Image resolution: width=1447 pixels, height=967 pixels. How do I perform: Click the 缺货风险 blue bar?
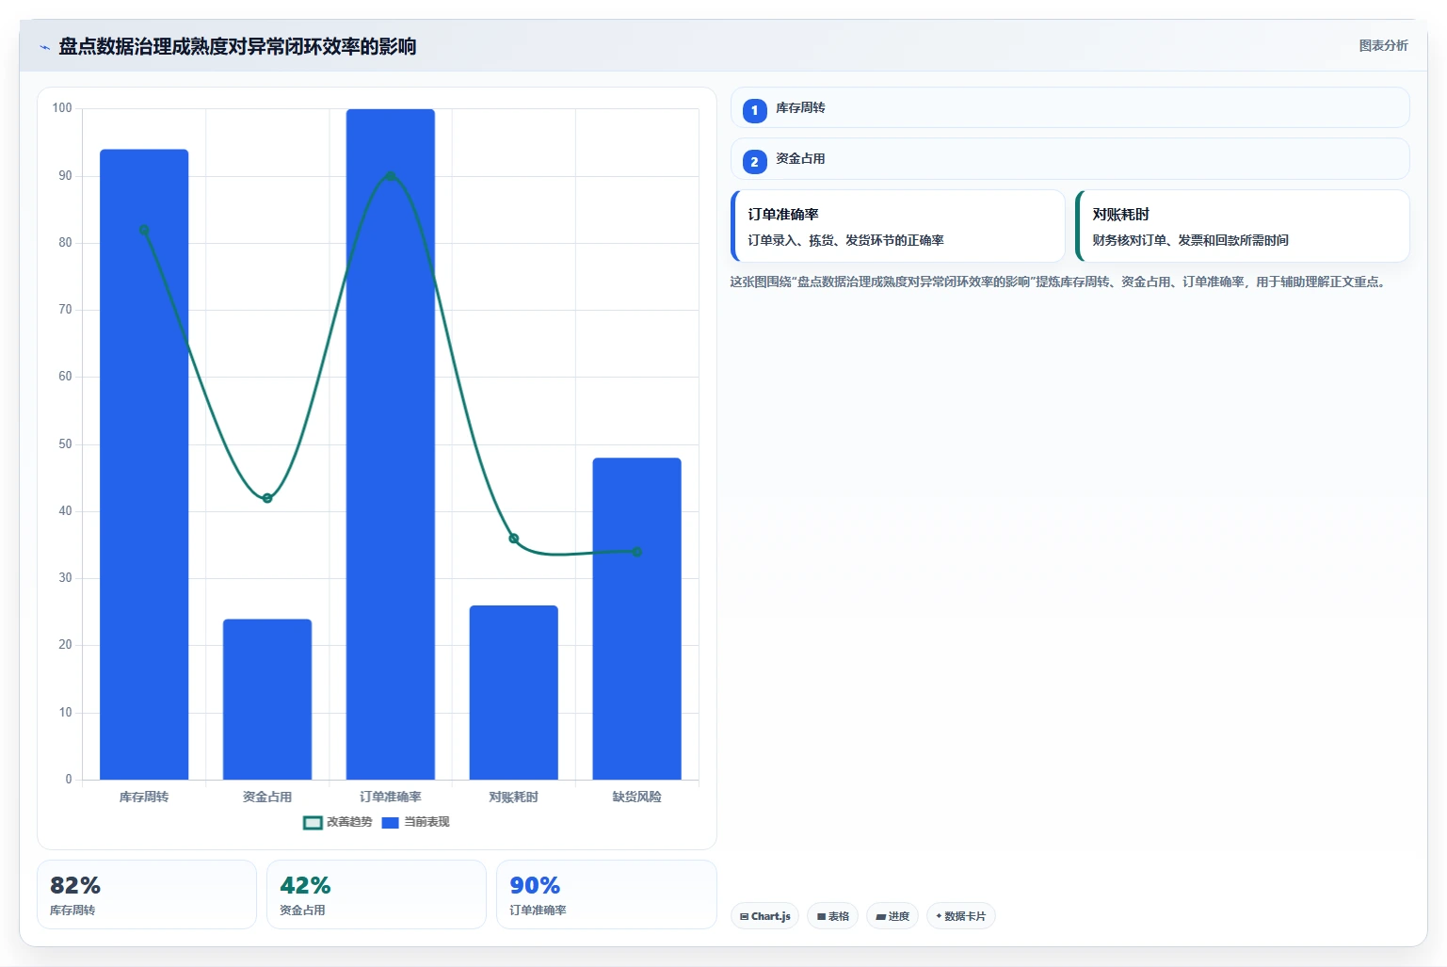pos(636,619)
